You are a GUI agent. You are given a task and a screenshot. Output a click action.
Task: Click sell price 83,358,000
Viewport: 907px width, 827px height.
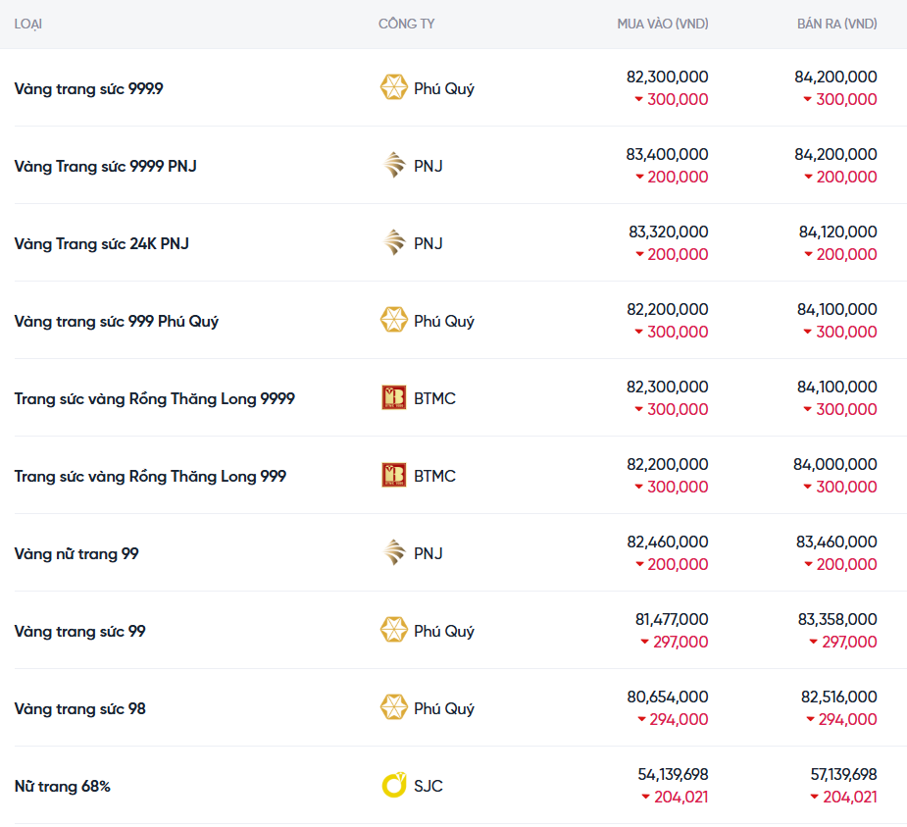(x=837, y=619)
